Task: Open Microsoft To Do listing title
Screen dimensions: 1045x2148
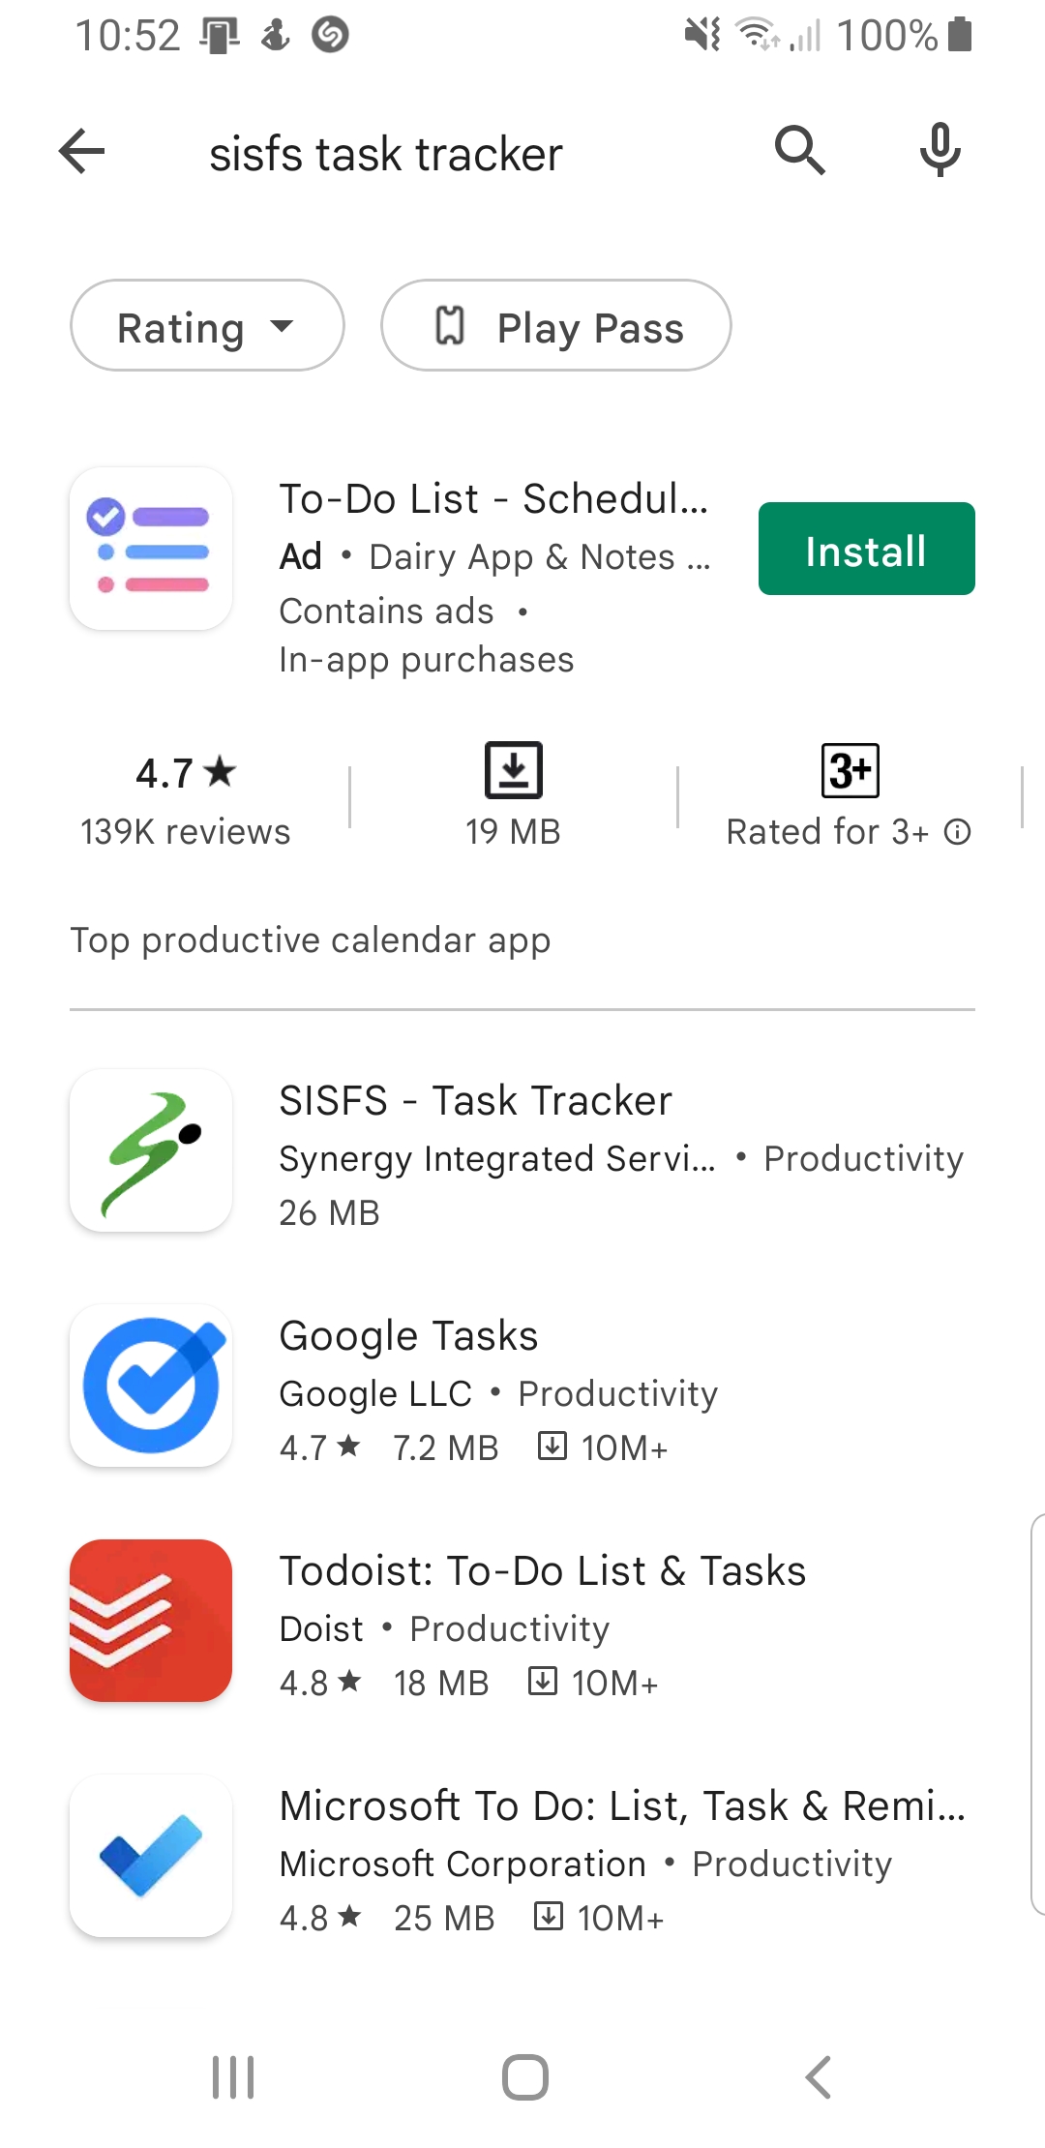Action: 621,1806
